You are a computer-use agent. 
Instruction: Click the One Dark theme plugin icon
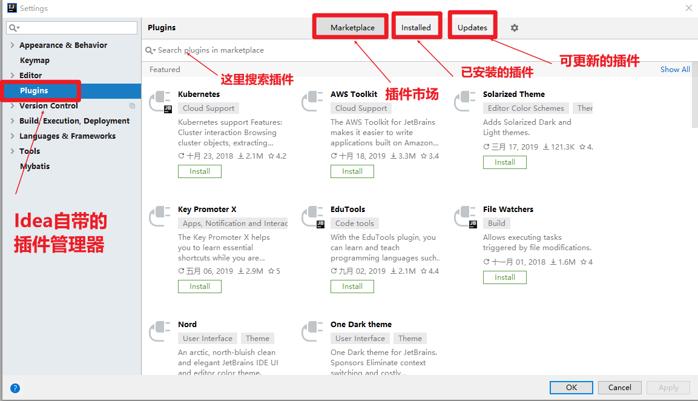(x=312, y=331)
